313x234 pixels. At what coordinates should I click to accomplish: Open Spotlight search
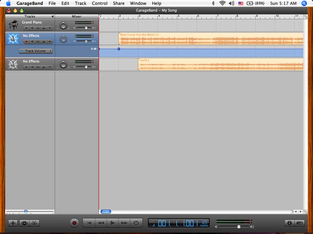(x=304, y=4)
